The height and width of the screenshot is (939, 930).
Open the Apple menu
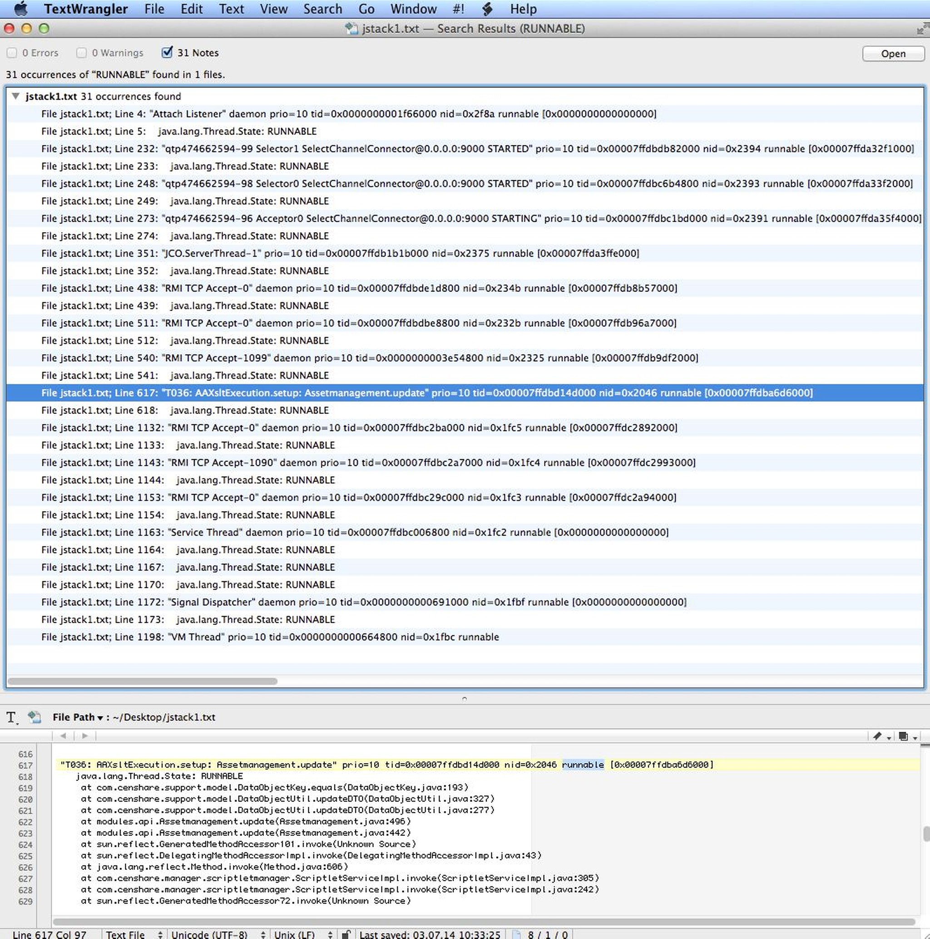[x=22, y=9]
